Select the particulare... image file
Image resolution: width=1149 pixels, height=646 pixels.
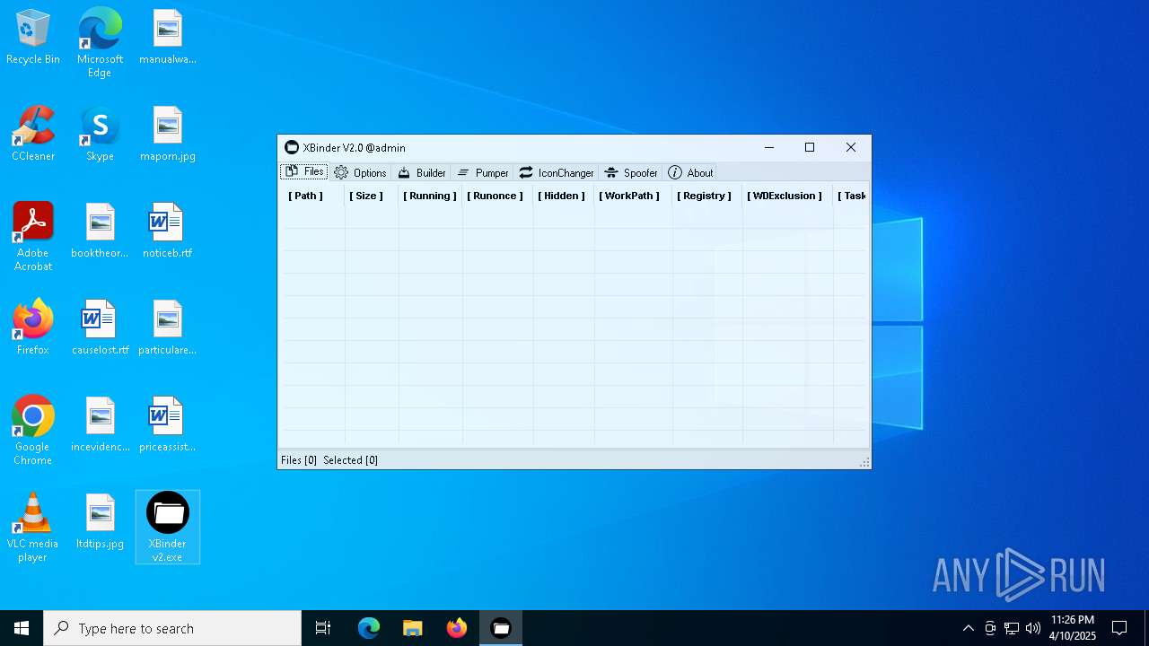tap(168, 328)
